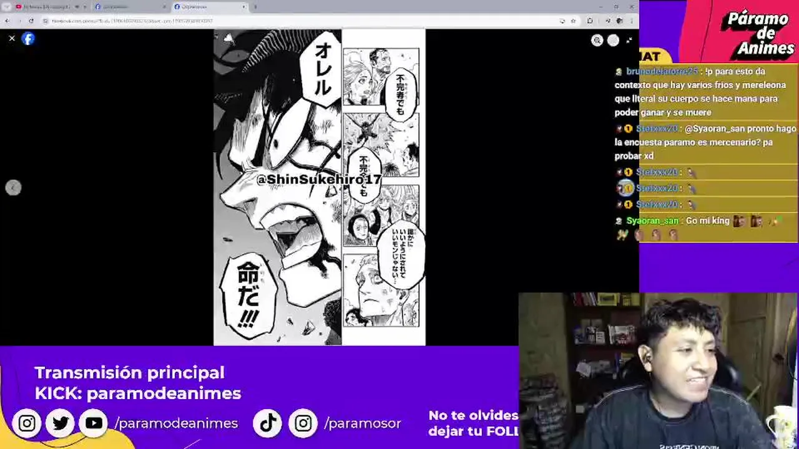Image resolution: width=799 pixels, height=449 pixels.
Task: Bookmark this page with the star
Action: 573,21
